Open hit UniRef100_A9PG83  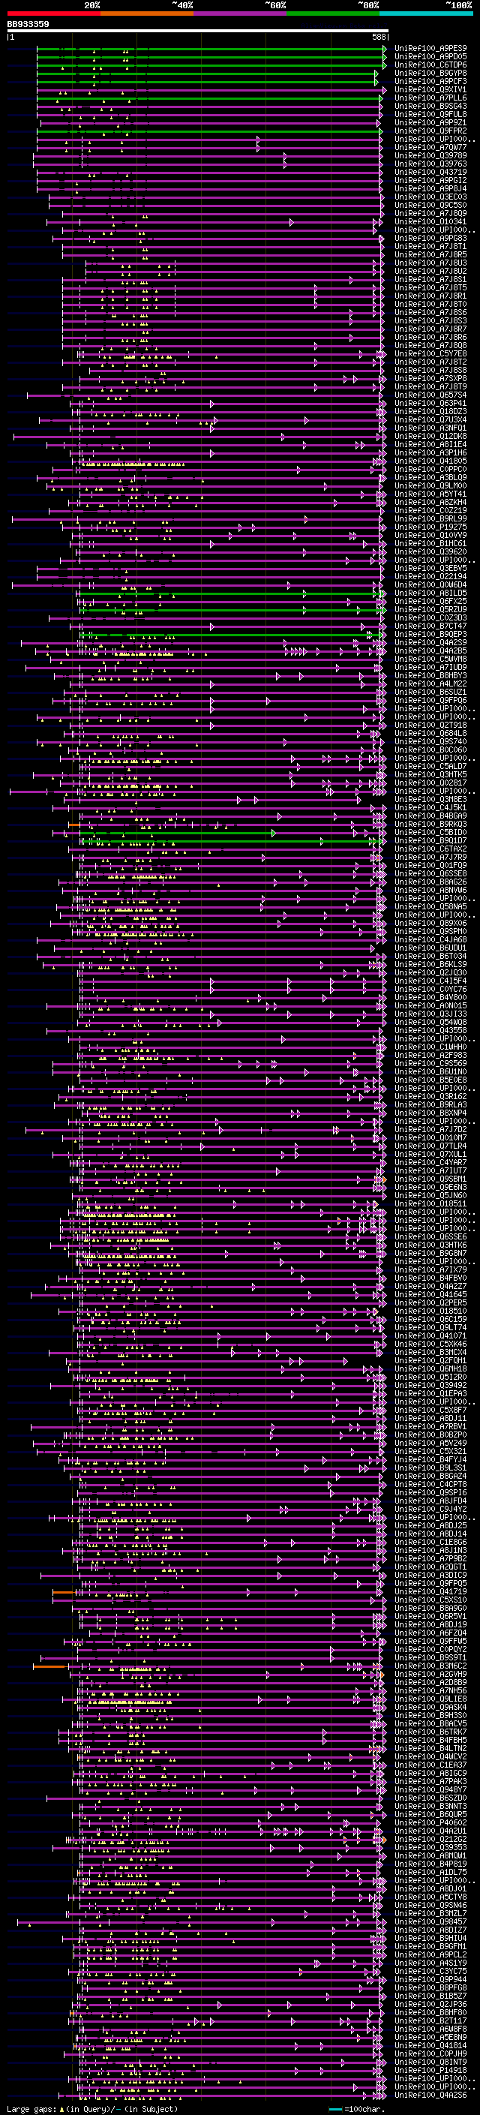point(430,238)
